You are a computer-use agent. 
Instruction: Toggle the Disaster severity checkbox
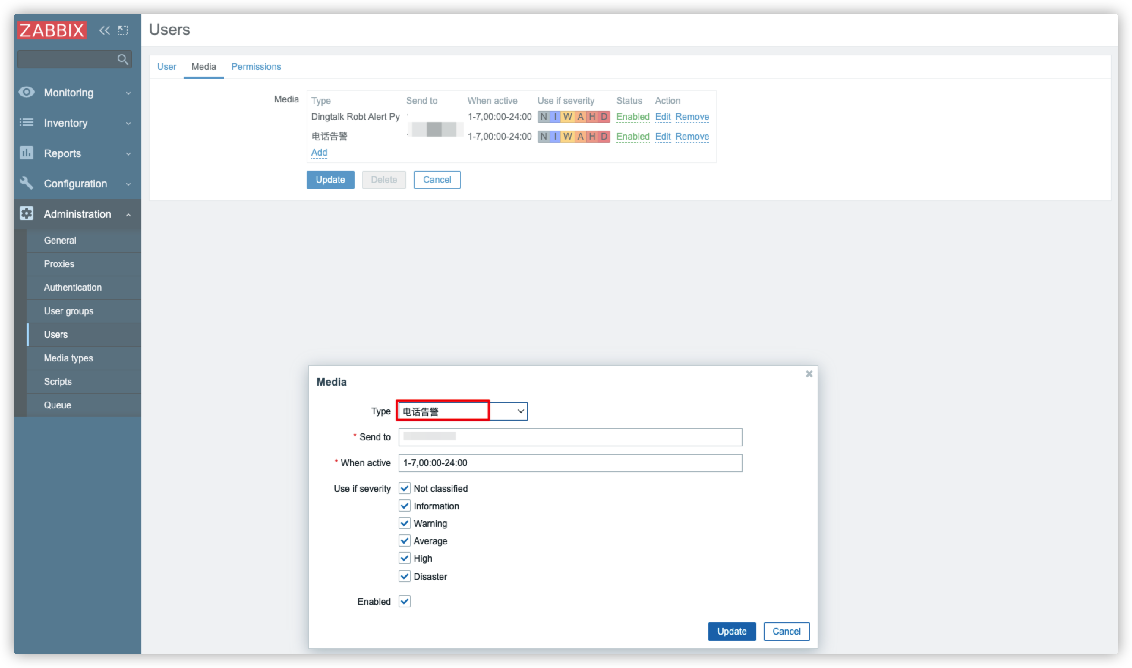405,576
